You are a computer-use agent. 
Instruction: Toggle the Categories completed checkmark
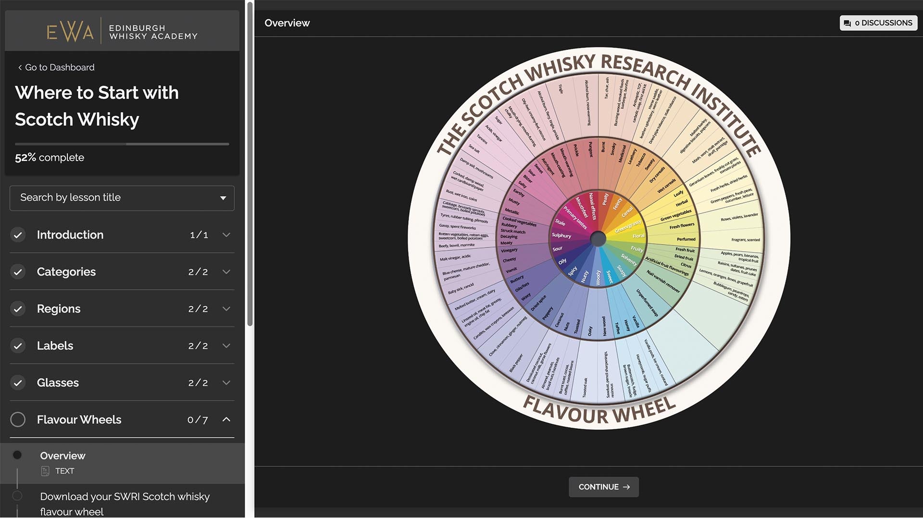coord(18,272)
